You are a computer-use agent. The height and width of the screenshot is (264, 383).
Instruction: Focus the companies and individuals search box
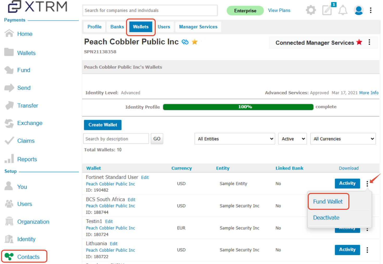[x=150, y=10]
